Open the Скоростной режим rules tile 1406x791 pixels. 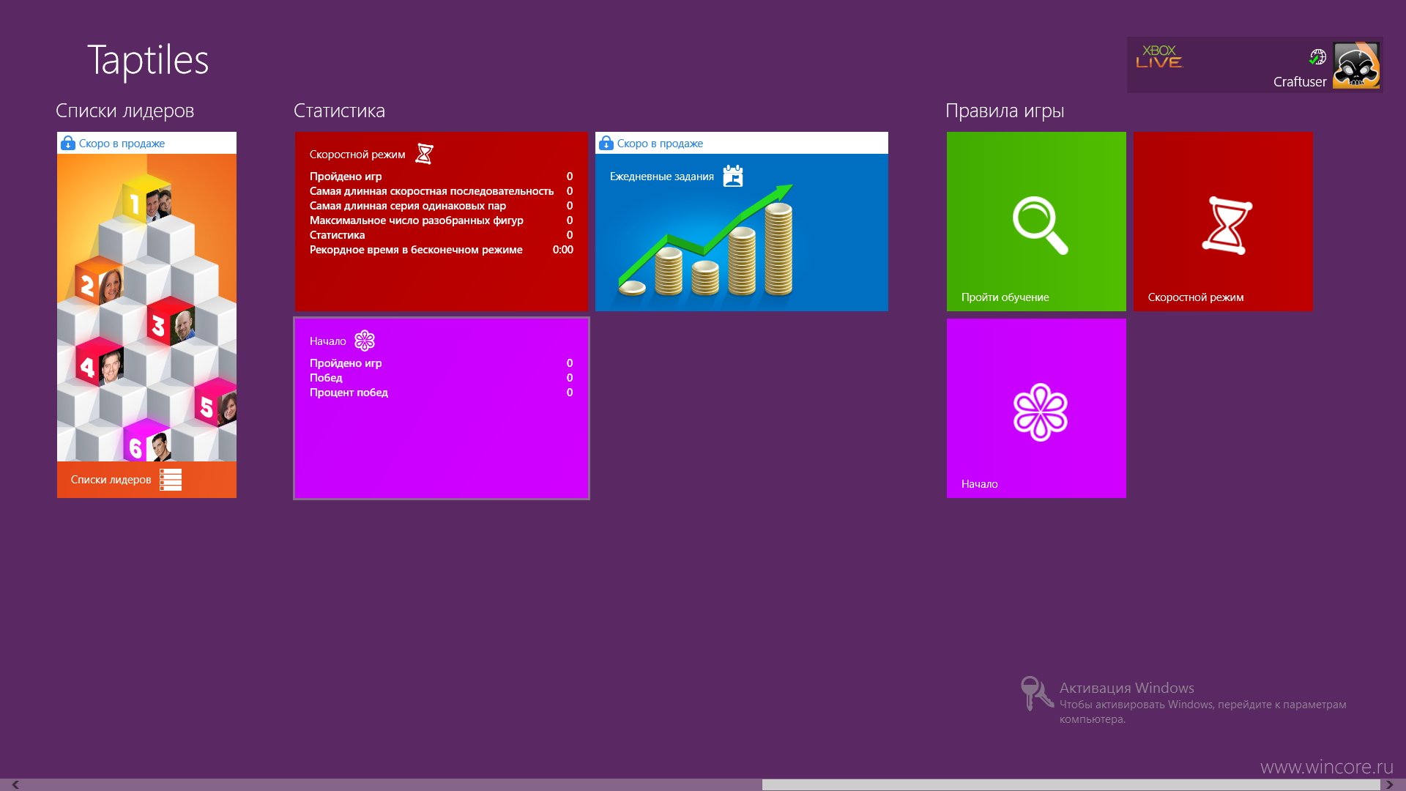click(1223, 221)
